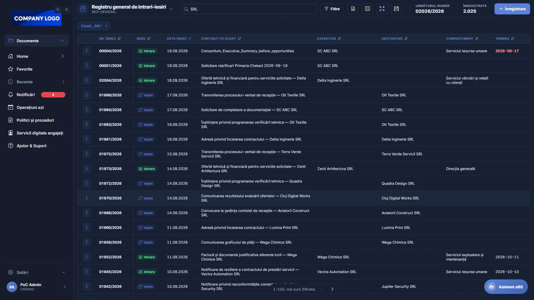Expand the Registru general de intrari-iesiri dropdown
The height and width of the screenshot is (300, 534).
click(x=171, y=9)
